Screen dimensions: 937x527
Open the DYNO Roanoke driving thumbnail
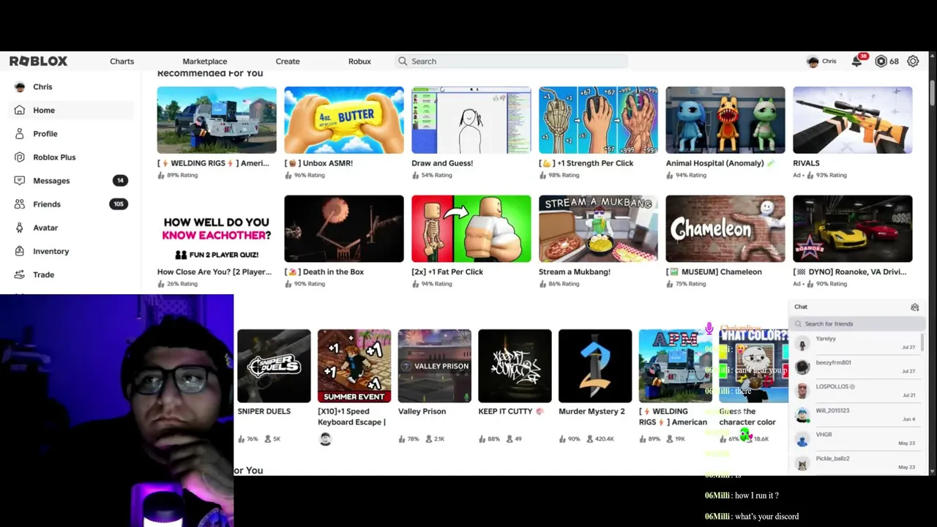tap(853, 228)
